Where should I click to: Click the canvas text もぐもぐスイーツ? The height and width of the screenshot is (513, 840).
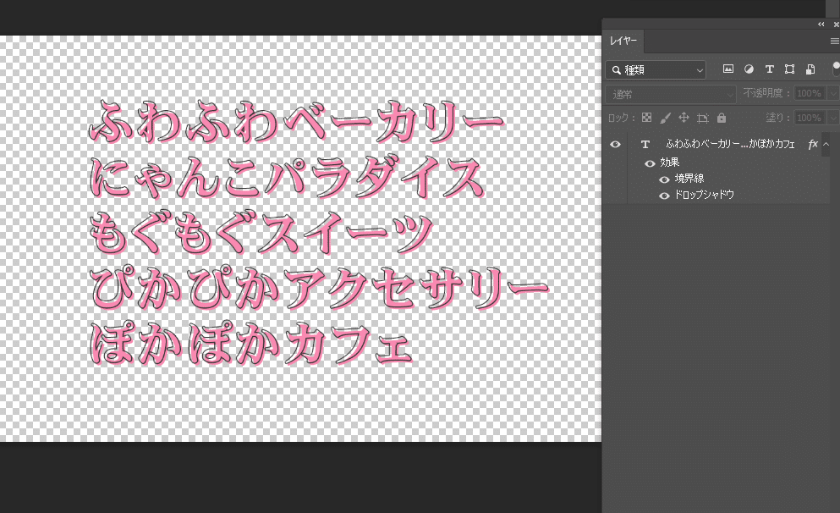tap(261, 232)
